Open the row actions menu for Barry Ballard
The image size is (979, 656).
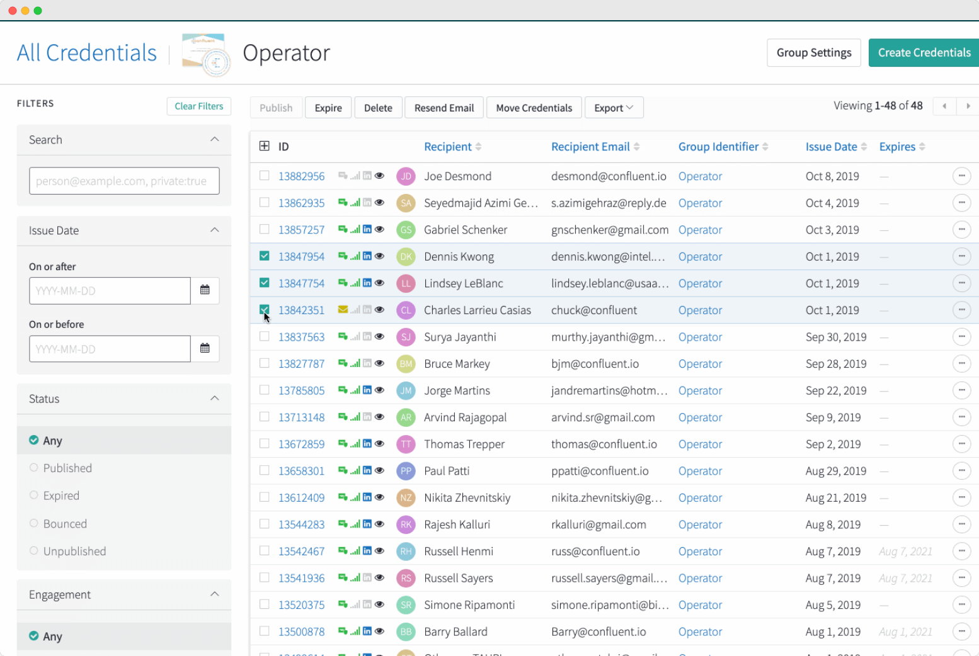tap(961, 631)
